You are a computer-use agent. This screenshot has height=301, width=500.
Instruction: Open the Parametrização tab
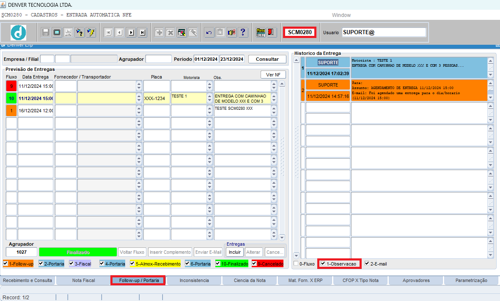(x=471, y=280)
